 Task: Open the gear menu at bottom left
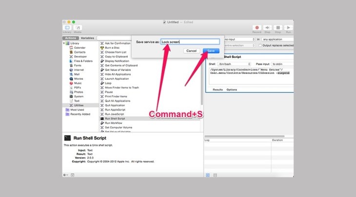click(65, 175)
